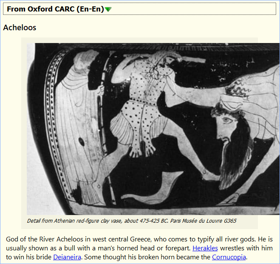Open the Herakles link
The width and height of the screenshot is (280, 264).
pyautogui.click(x=205, y=248)
